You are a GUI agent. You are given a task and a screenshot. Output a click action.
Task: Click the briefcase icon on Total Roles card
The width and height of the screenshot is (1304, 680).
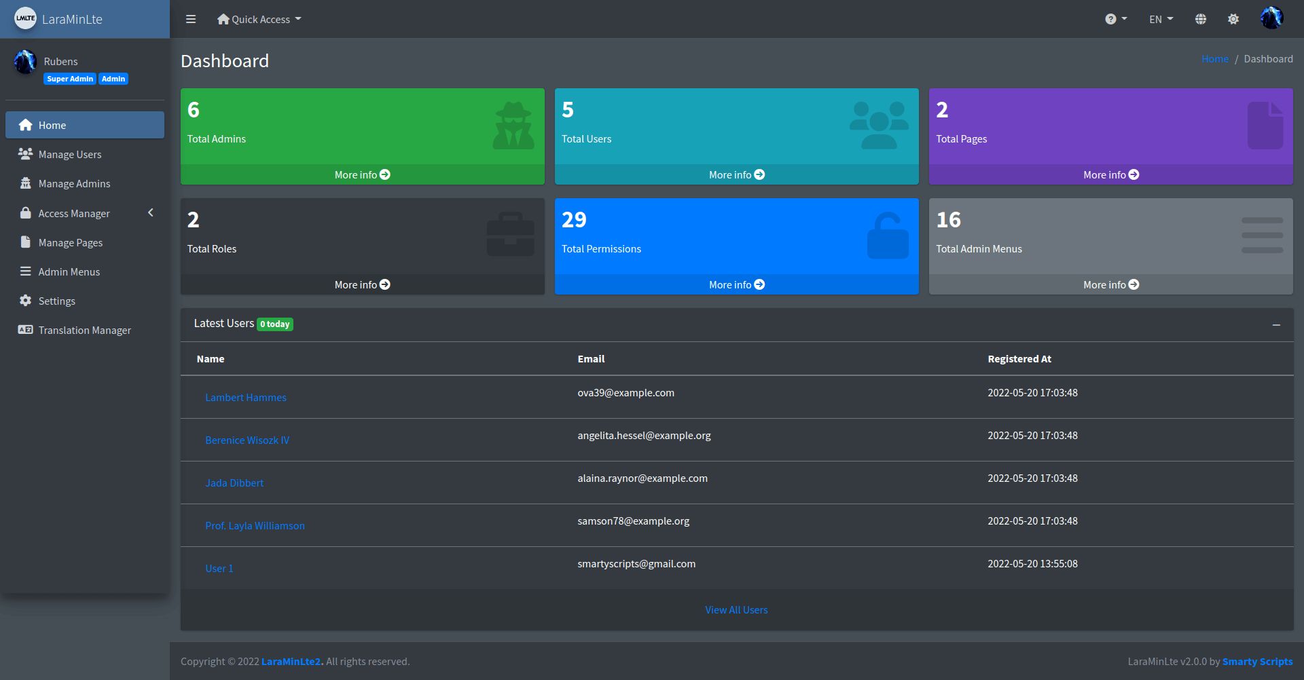[x=511, y=235]
